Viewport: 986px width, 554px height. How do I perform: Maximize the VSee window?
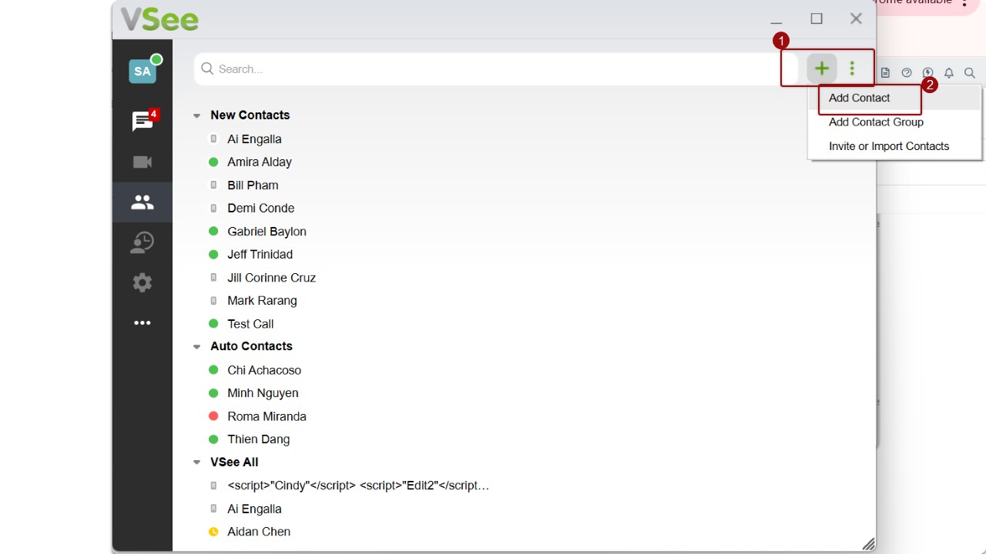[x=817, y=18]
